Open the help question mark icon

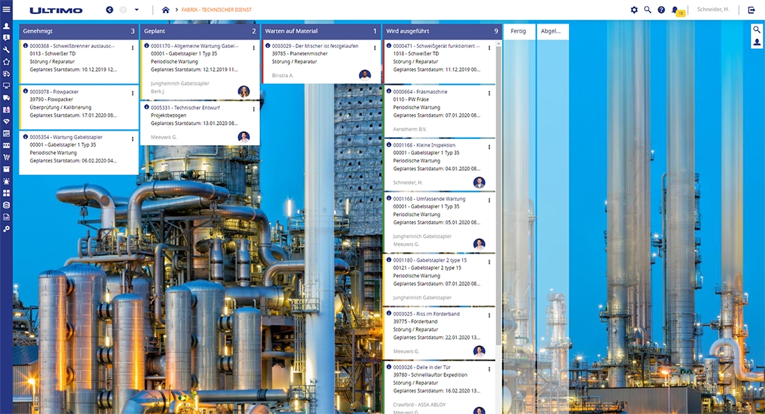(661, 10)
